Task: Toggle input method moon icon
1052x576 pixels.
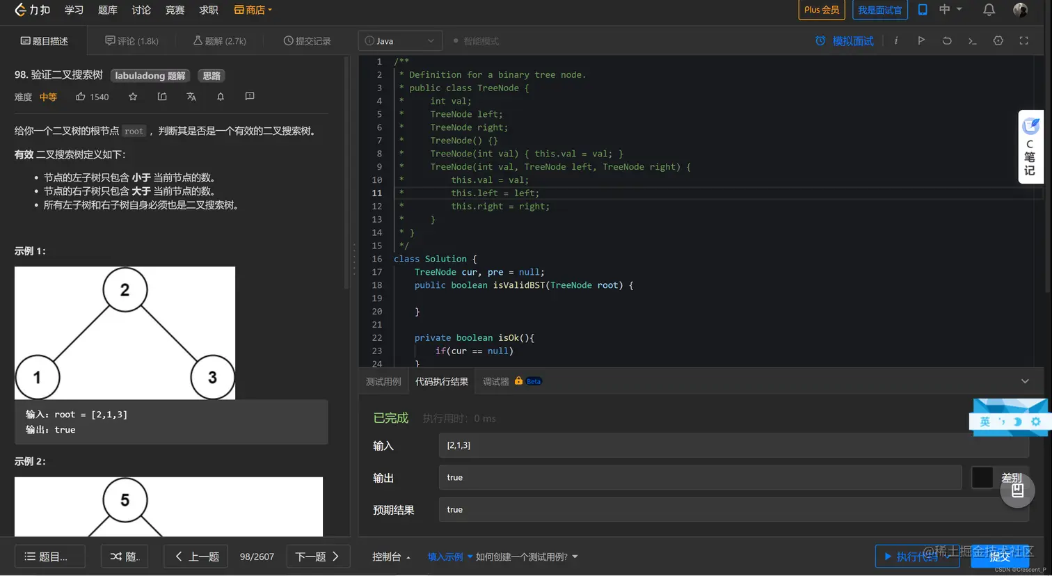Action: pos(1018,422)
